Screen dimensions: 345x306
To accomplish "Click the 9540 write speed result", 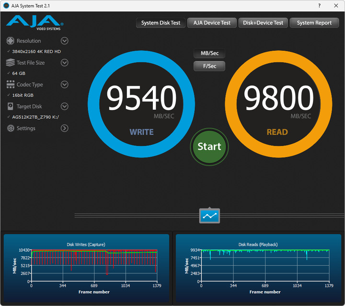I will [141, 98].
